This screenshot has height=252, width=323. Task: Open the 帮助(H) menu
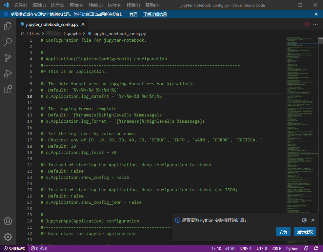coord(152,5)
